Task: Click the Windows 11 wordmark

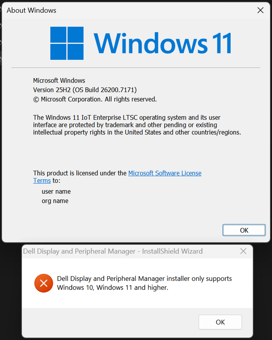Action: pos(163,43)
